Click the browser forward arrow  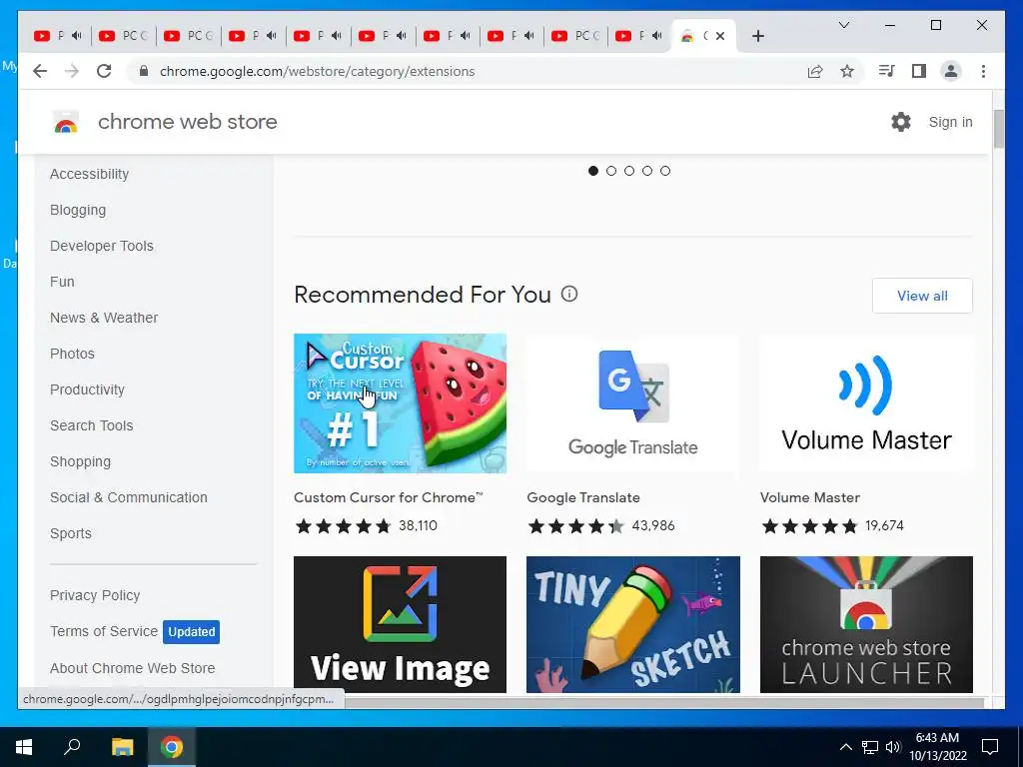[x=72, y=71]
